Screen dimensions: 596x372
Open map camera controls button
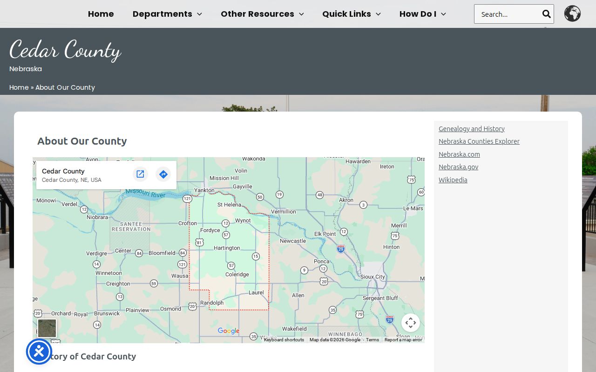coord(410,323)
